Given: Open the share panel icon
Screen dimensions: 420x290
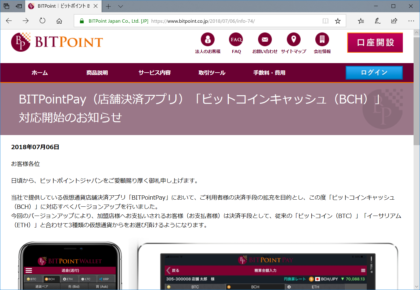Looking at the screenshot, I should (x=394, y=21).
